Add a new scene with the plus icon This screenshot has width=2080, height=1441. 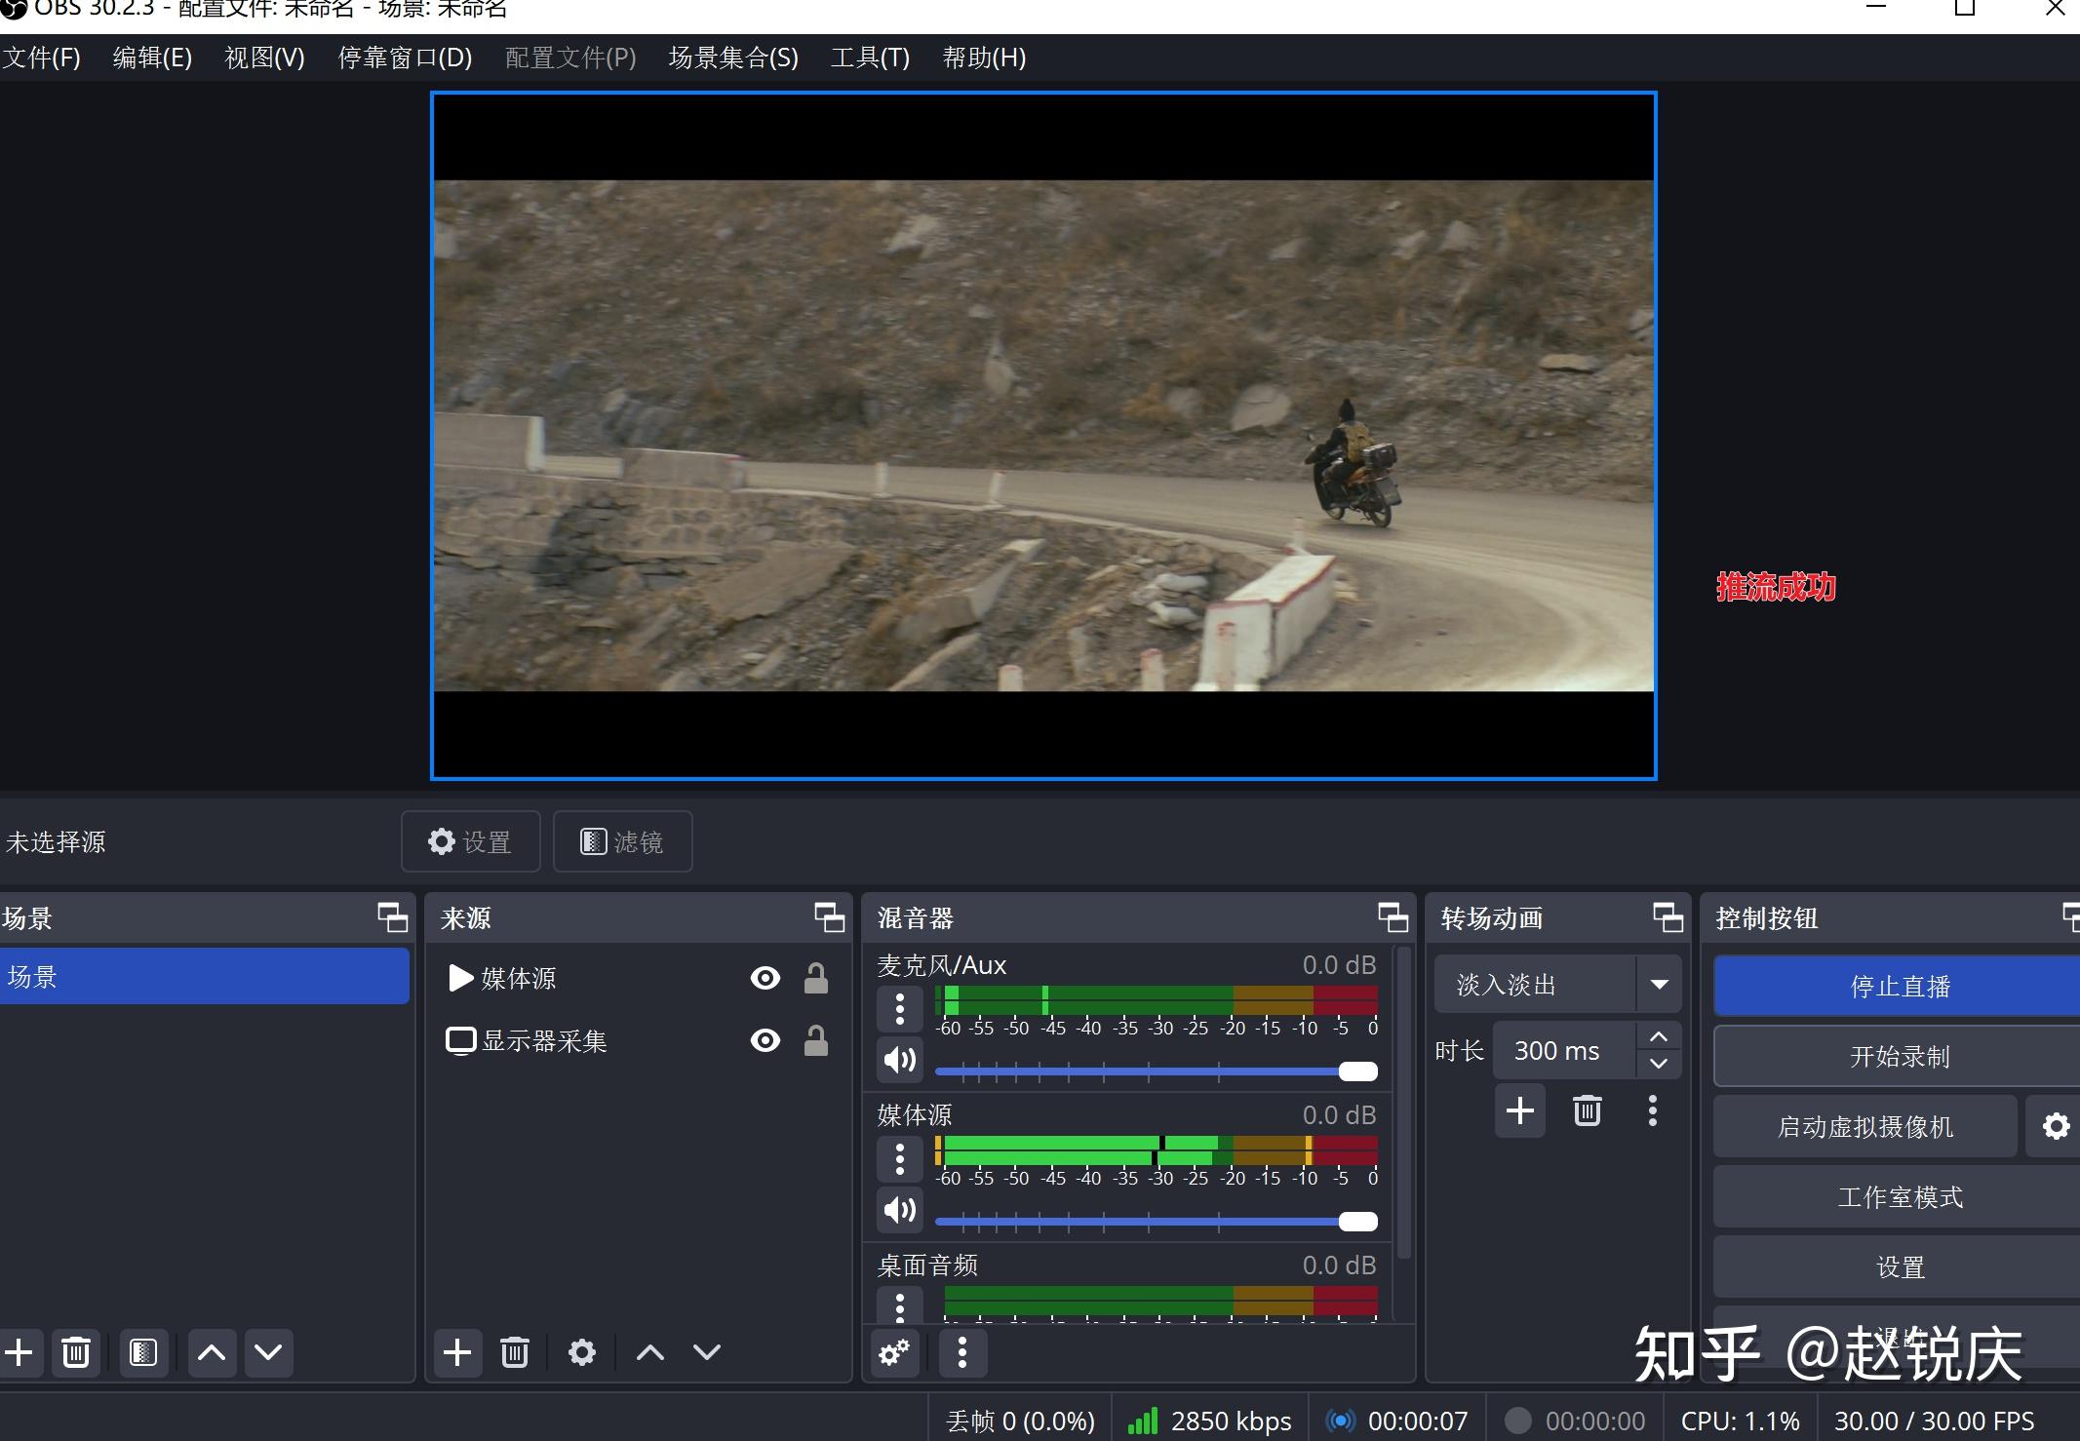20,1352
